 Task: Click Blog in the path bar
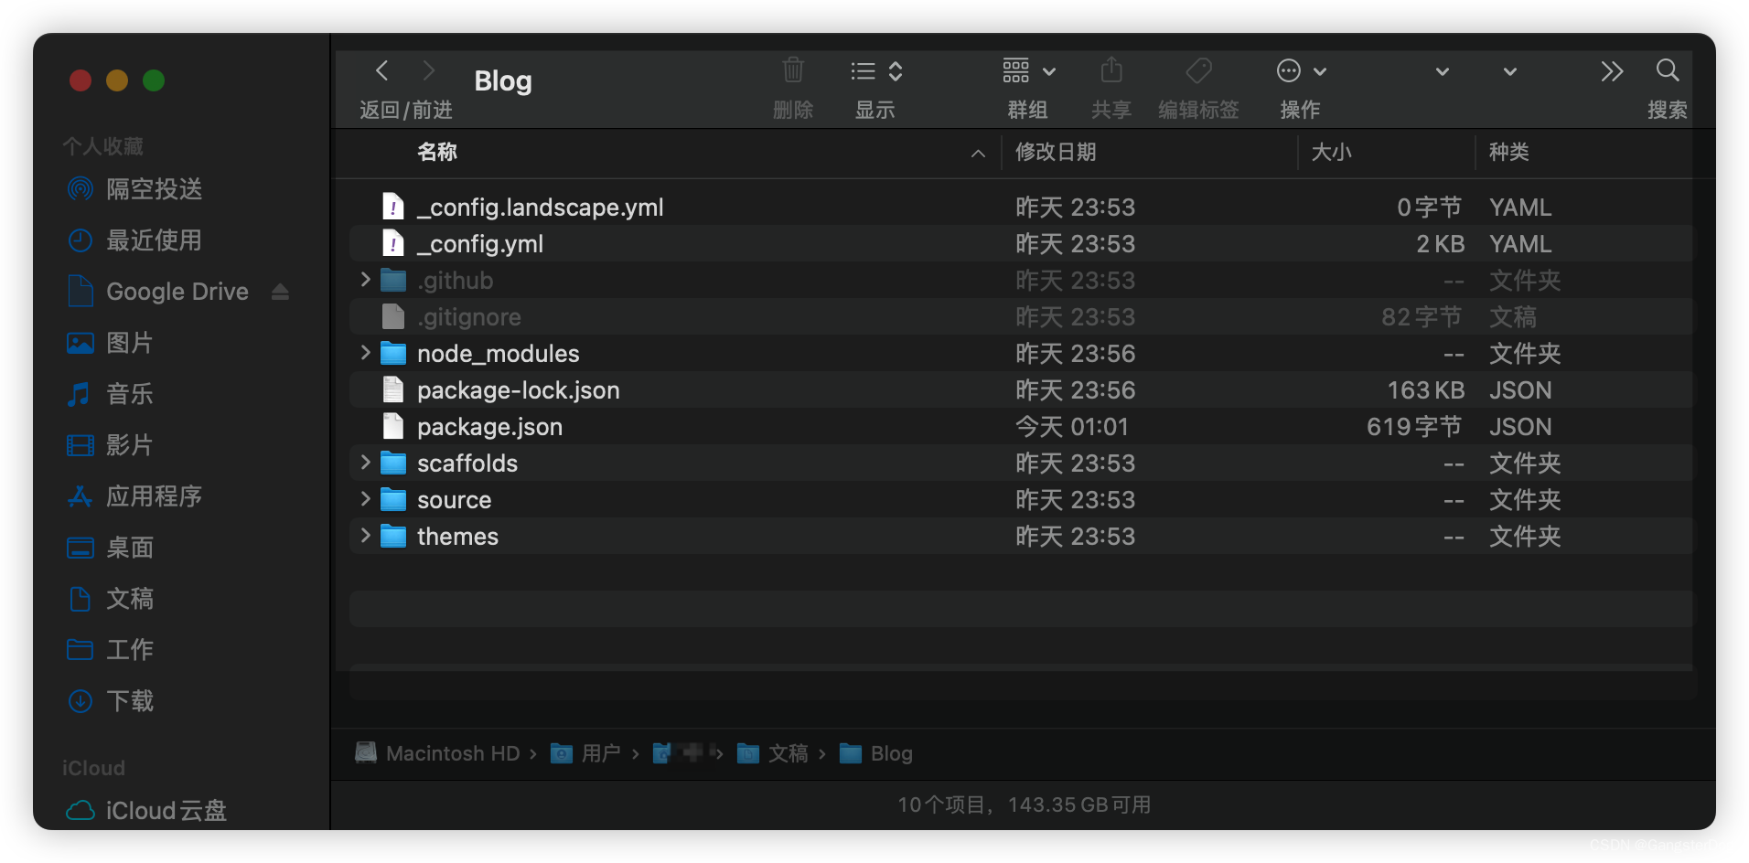point(876,753)
